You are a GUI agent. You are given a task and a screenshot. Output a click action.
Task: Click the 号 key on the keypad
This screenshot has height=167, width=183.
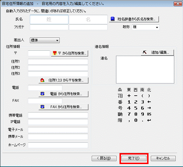click(120, 108)
